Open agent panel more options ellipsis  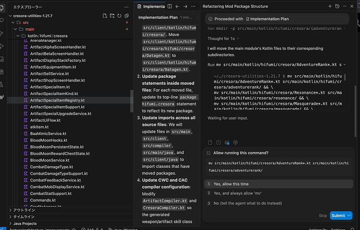[345, 6]
